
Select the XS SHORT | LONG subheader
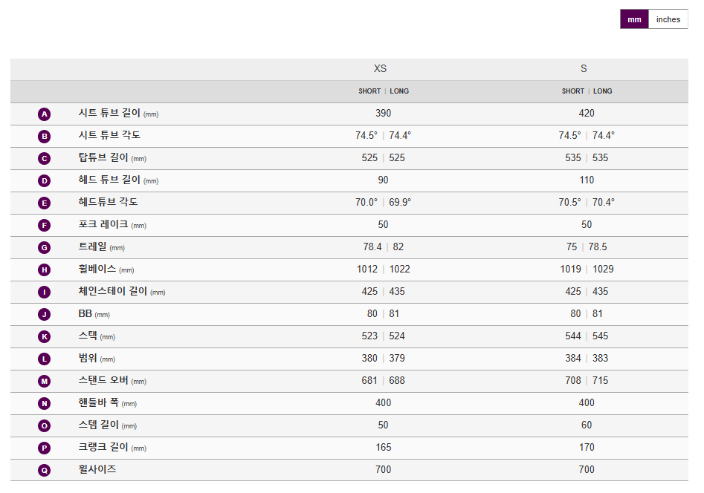coord(384,91)
